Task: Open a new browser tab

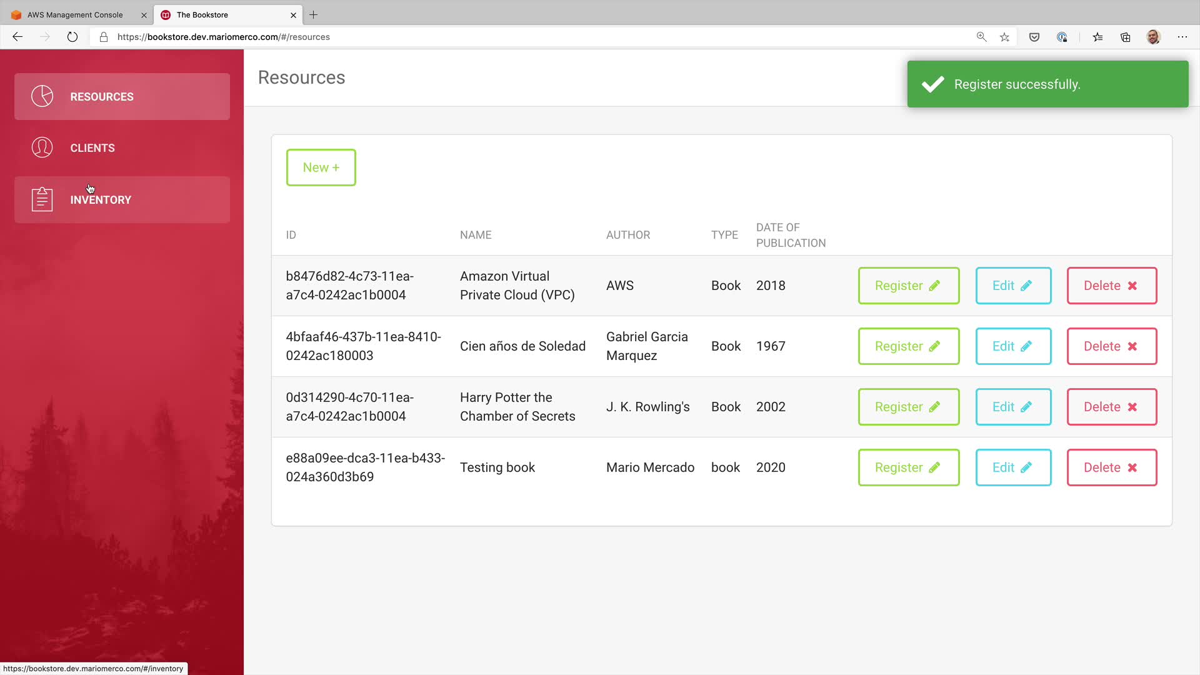Action: [x=314, y=14]
